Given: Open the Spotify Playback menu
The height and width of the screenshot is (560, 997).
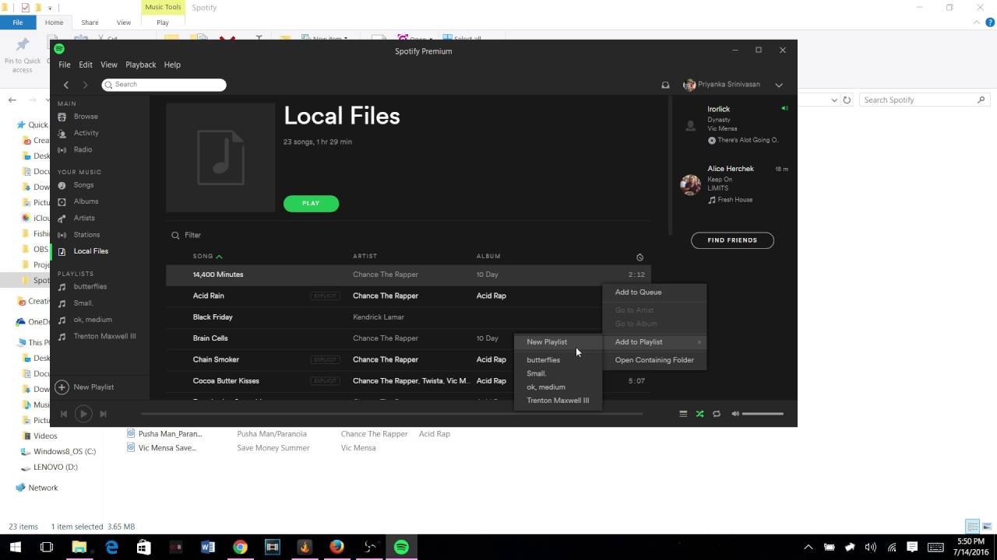Looking at the screenshot, I should (141, 65).
